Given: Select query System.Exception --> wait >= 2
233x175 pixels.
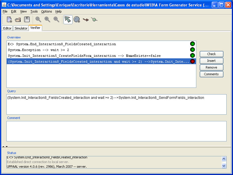Looking at the screenshot, I should (101, 50).
